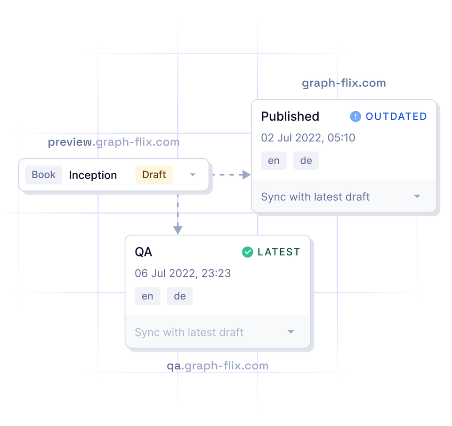Open the Inception draft card dropdown arrow

(193, 175)
